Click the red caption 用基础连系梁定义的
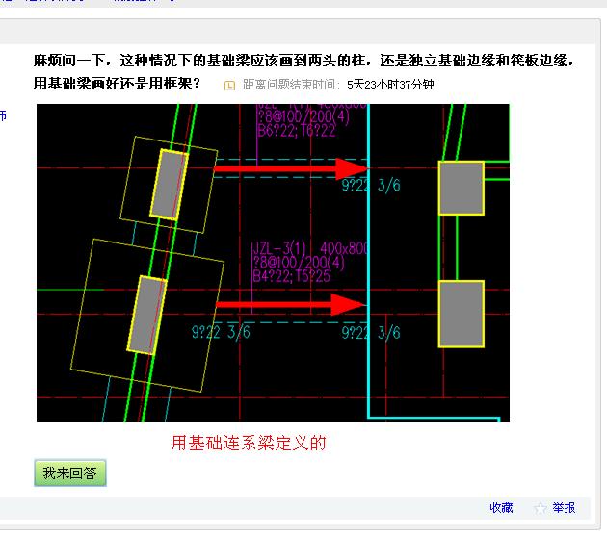The height and width of the screenshot is (536, 607). (x=249, y=443)
